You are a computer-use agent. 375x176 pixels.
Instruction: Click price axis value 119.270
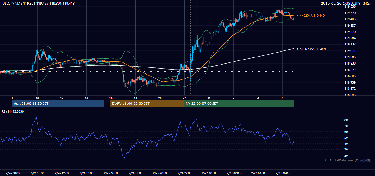click(350, 32)
